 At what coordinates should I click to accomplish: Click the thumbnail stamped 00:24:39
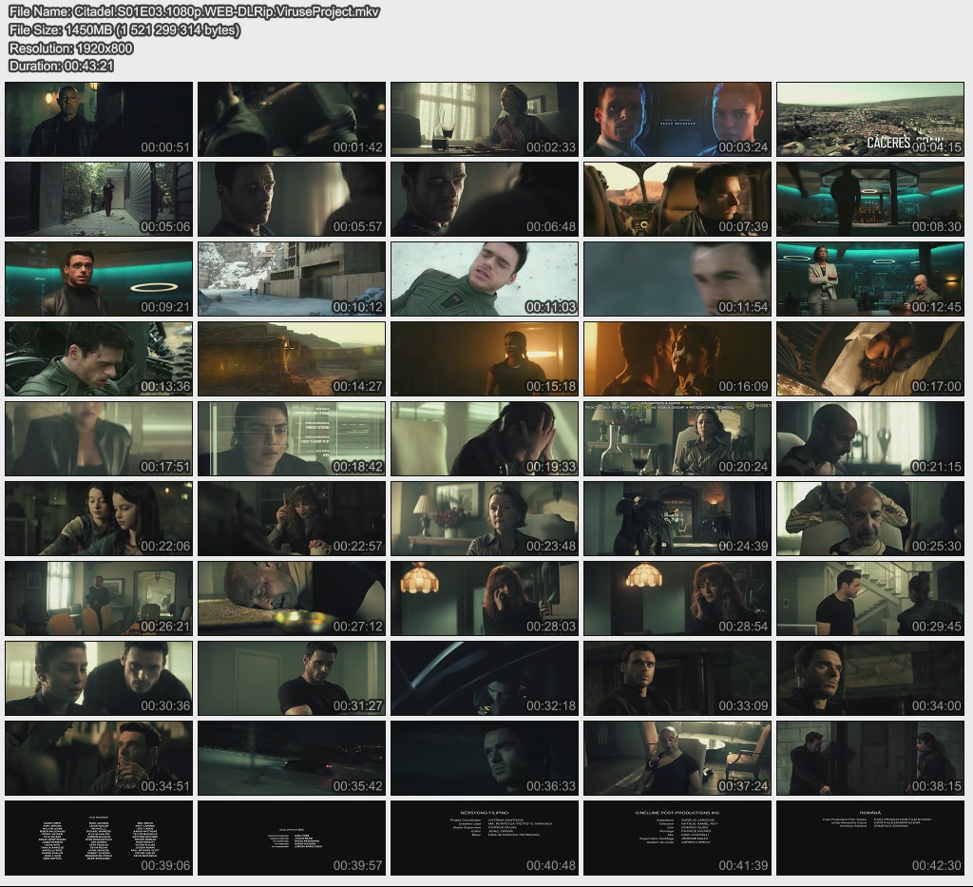coord(677,518)
